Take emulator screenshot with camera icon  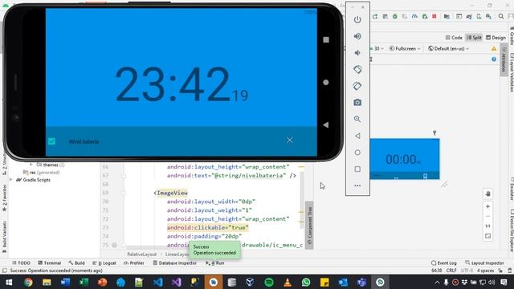point(357,103)
